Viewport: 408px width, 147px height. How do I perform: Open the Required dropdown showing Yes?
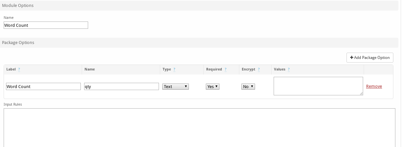click(x=213, y=86)
